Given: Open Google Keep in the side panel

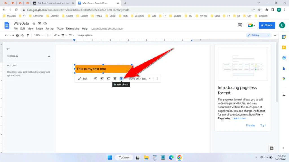Looking at the screenshot, I should tap(284, 47).
